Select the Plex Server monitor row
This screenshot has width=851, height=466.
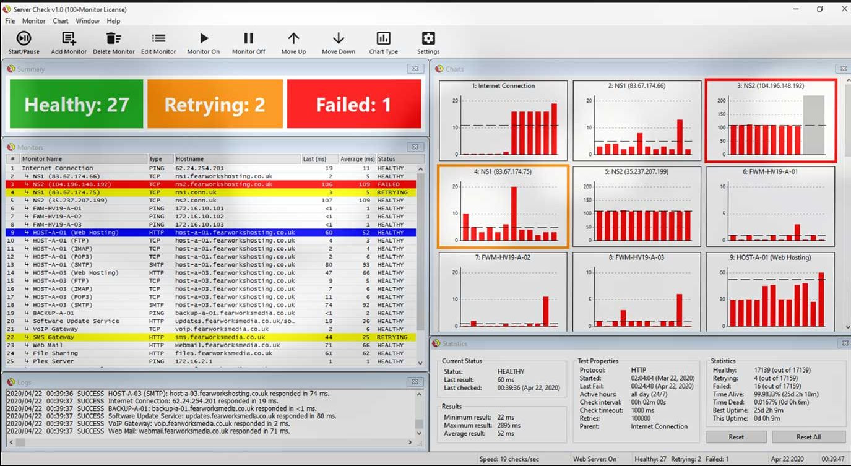pos(210,361)
